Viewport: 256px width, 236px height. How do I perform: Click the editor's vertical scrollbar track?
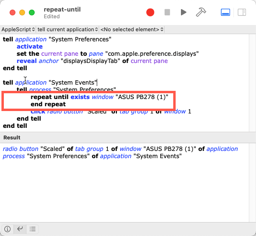[x=253, y=83]
